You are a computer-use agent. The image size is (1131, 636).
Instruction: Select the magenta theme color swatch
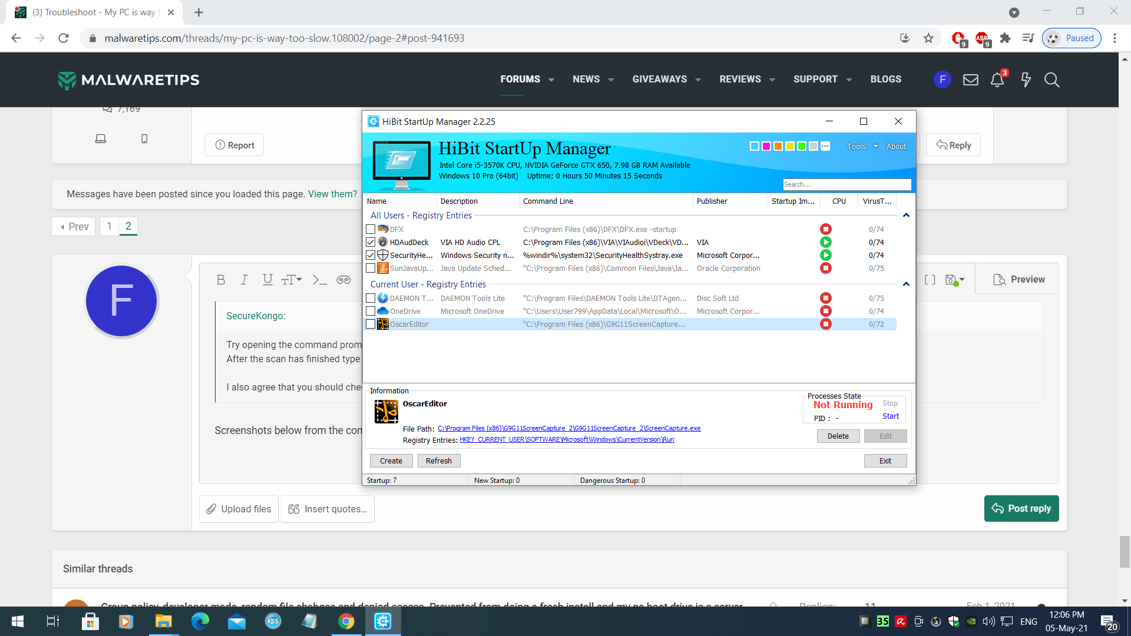(766, 146)
